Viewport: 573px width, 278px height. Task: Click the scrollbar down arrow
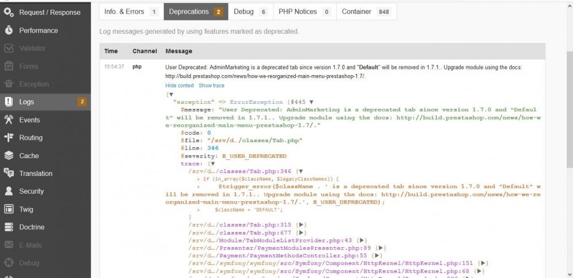coord(570,275)
